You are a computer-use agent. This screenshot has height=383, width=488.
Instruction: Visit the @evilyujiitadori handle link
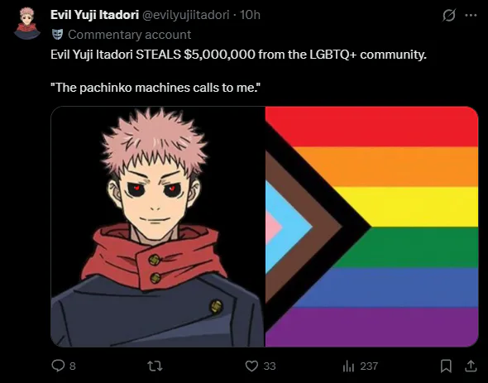click(186, 15)
